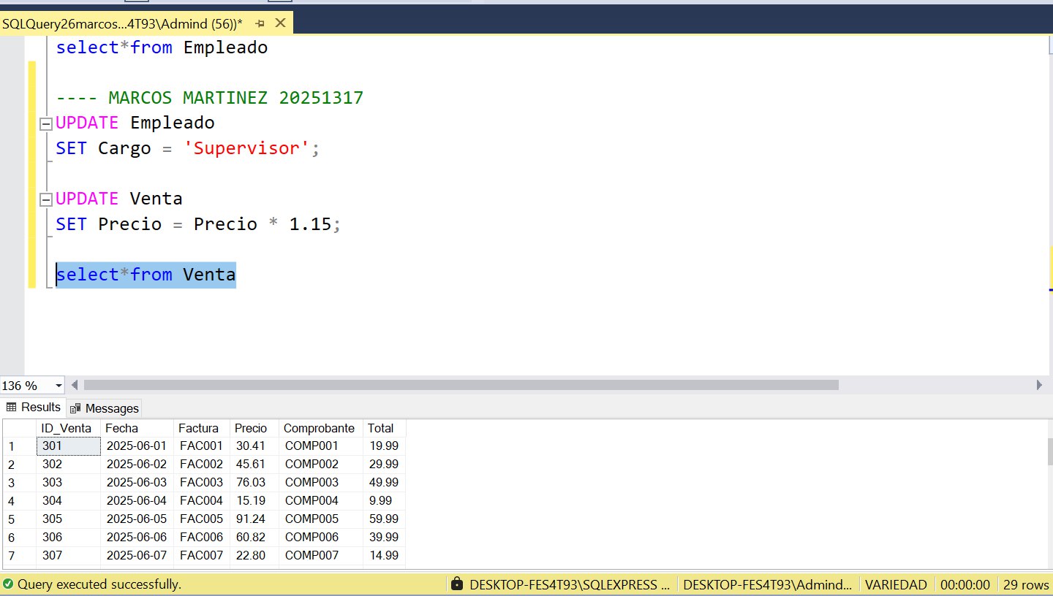Click the green query success checkmark icon
Screen dimensions: 1053x596
8,584
